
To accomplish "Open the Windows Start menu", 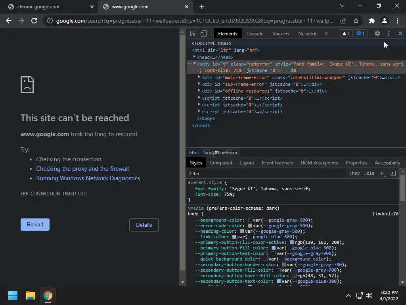I will click(13, 295).
